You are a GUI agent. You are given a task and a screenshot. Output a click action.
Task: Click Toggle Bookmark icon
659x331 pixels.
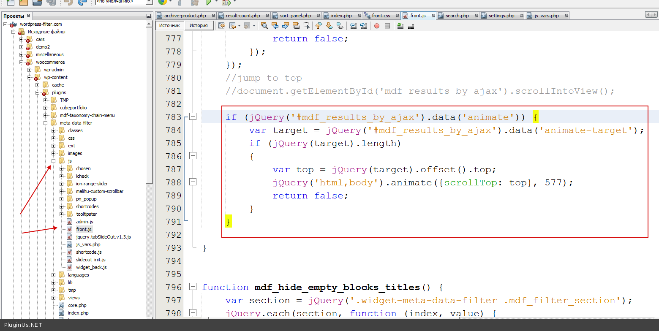[x=340, y=26]
